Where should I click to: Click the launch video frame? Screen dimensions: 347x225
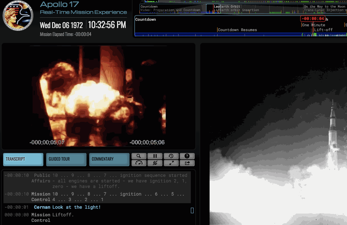pyautogui.click(x=98, y=96)
